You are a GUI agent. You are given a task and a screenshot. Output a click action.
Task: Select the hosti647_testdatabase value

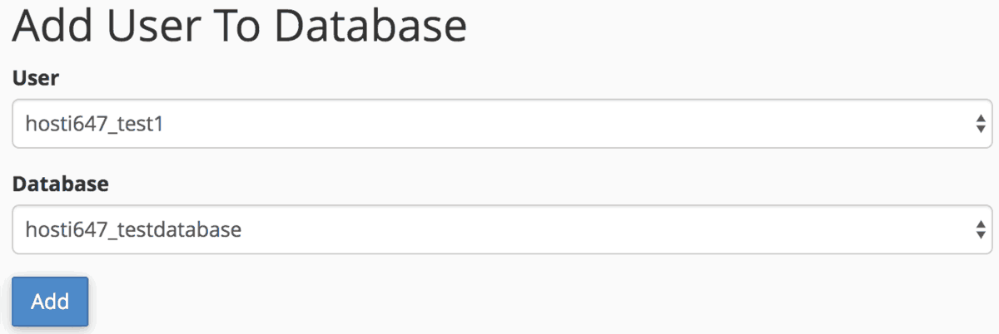(133, 229)
